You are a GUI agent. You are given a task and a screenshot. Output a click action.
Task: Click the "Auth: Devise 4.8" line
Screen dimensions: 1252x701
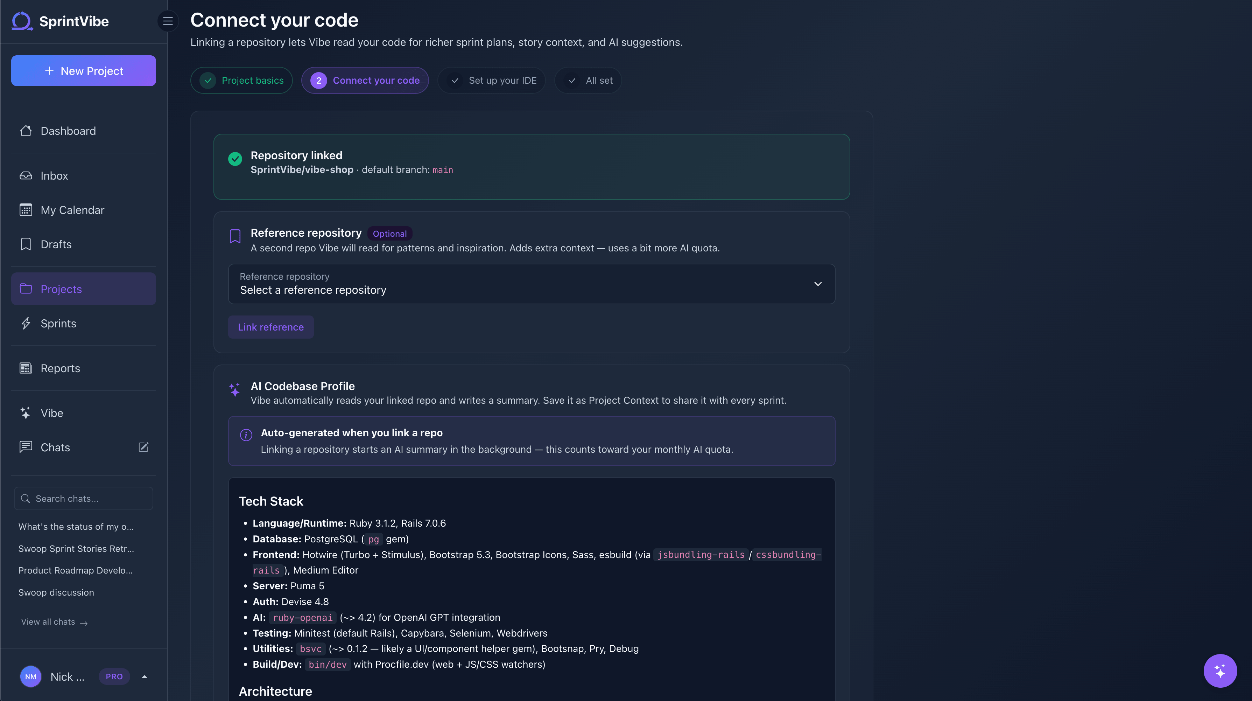tap(291, 602)
